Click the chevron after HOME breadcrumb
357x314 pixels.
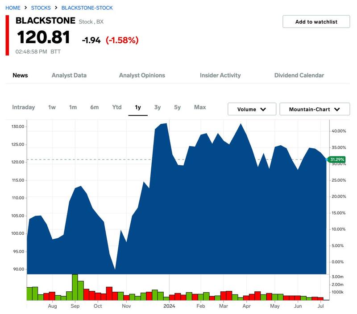pyautogui.click(x=26, y=8)
